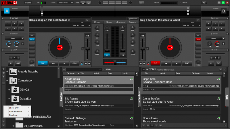
Task: Click the filter funnel icon in folder sidebar
Action: click(x=3, y=77)
